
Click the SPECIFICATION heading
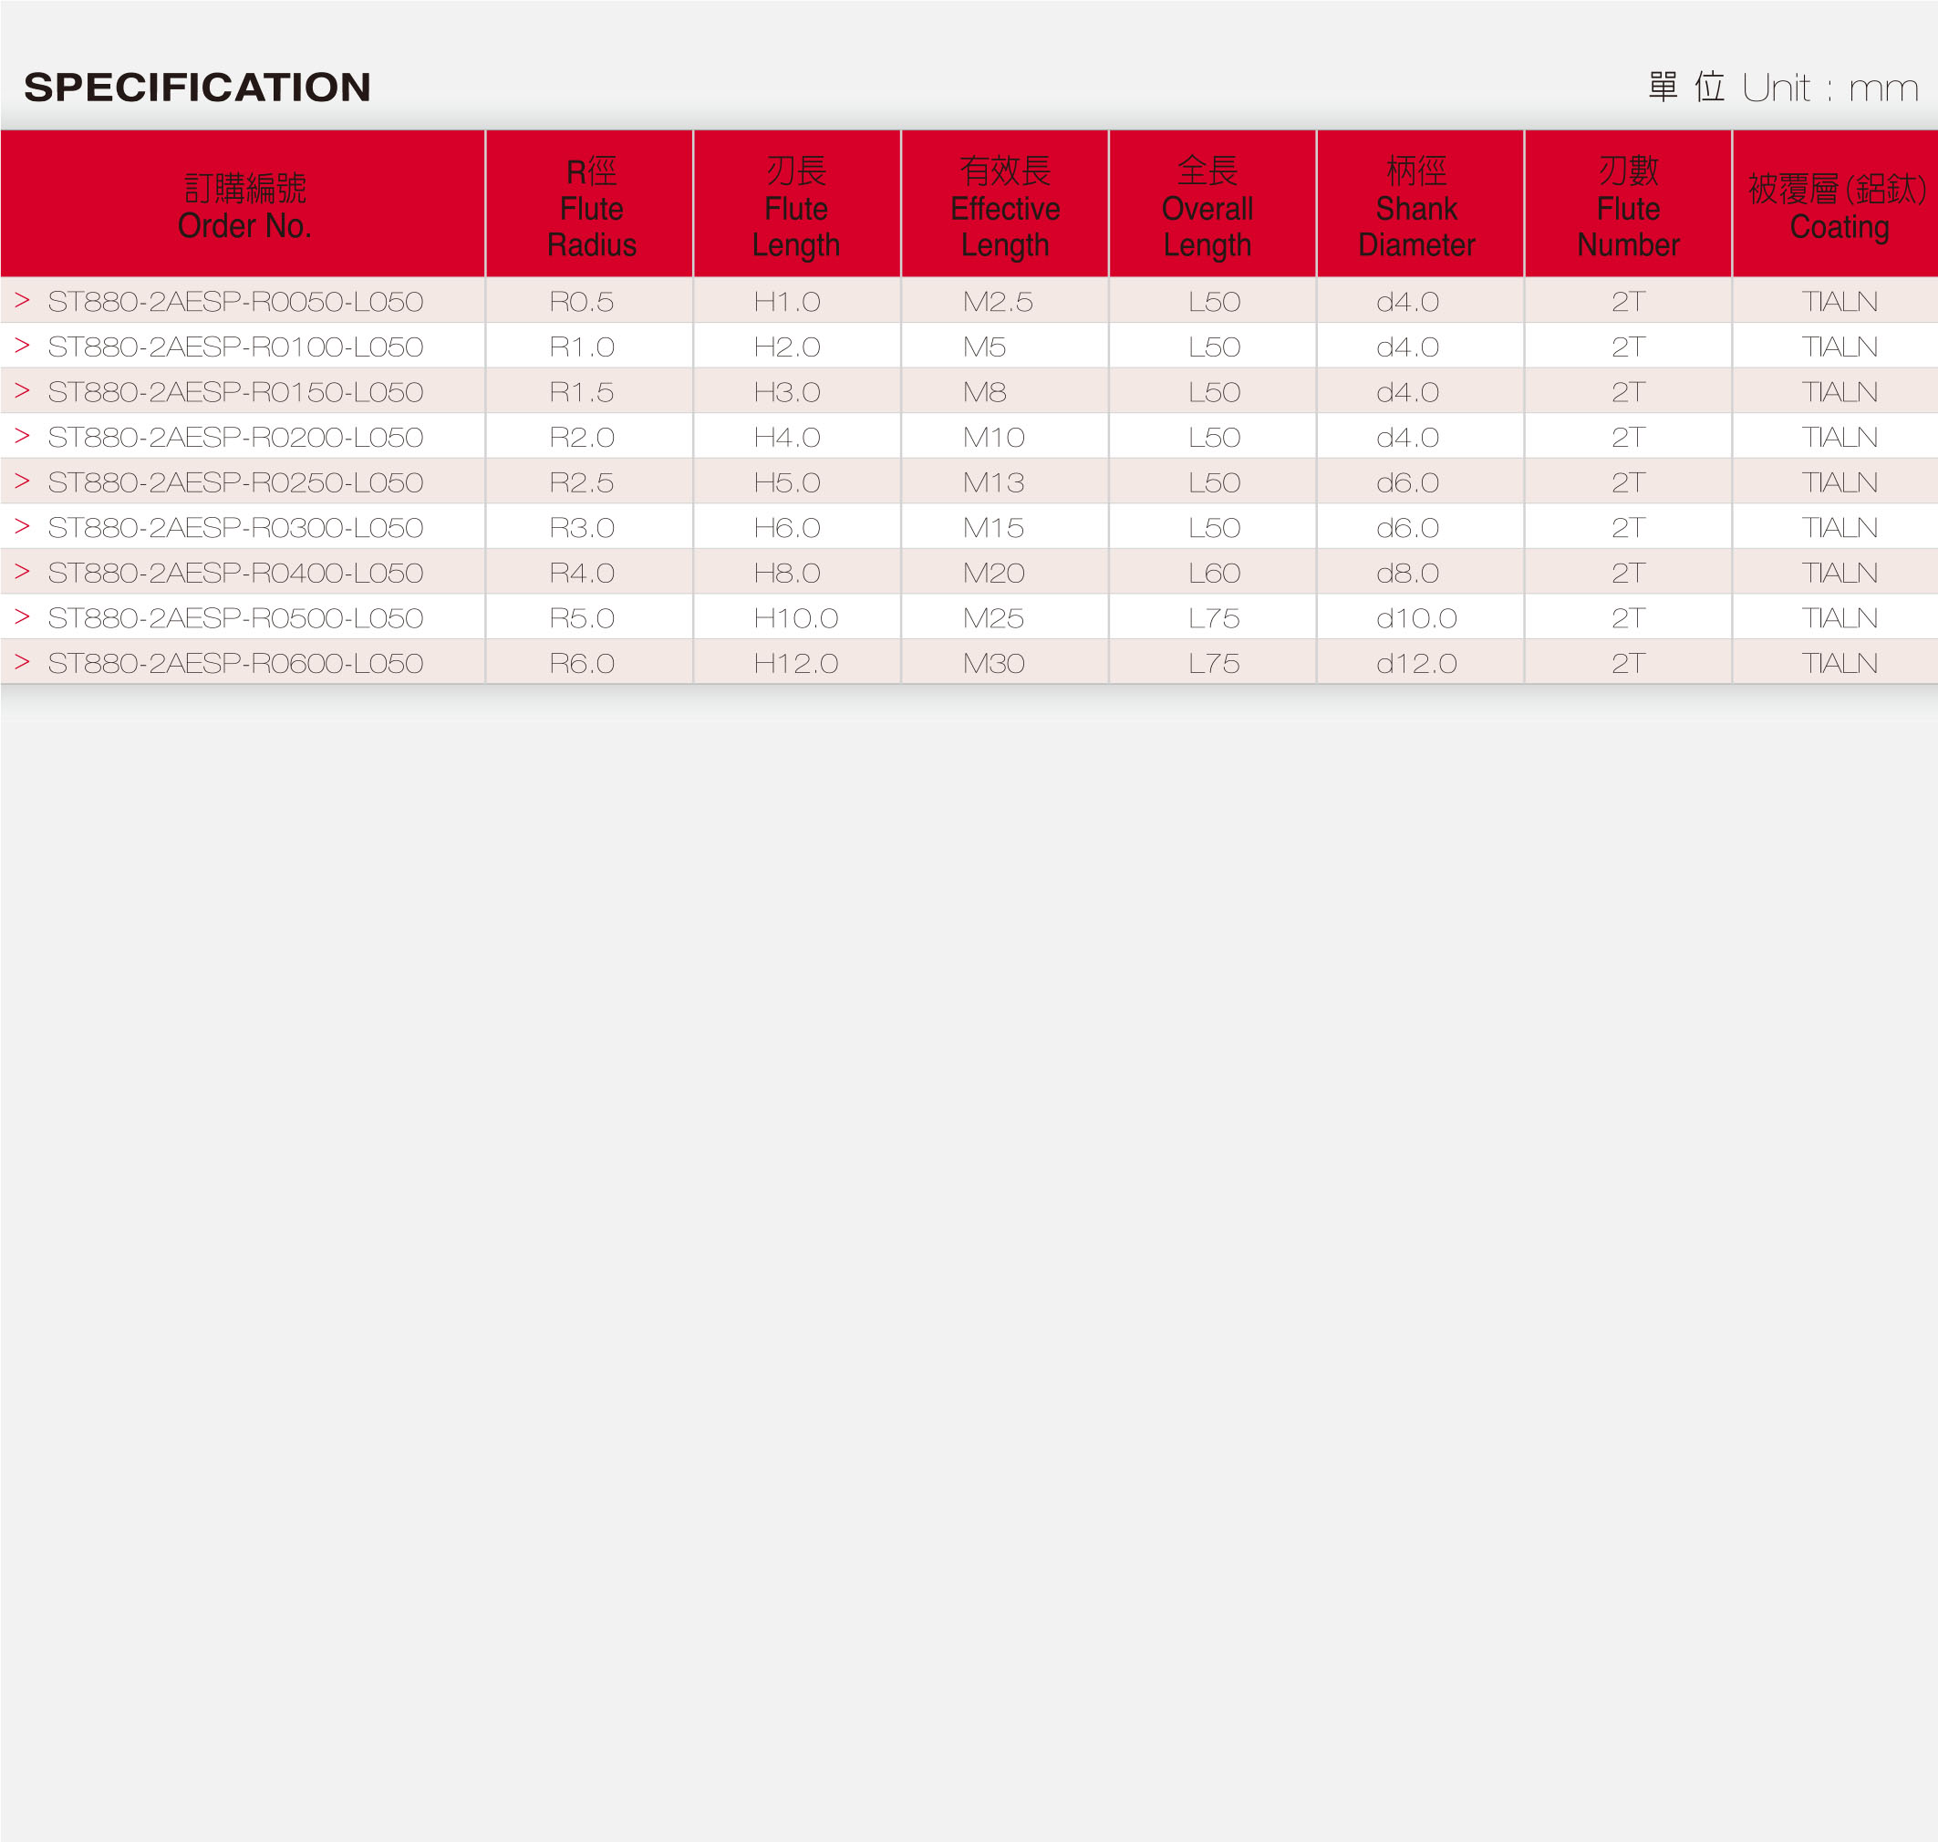point(197,88)
